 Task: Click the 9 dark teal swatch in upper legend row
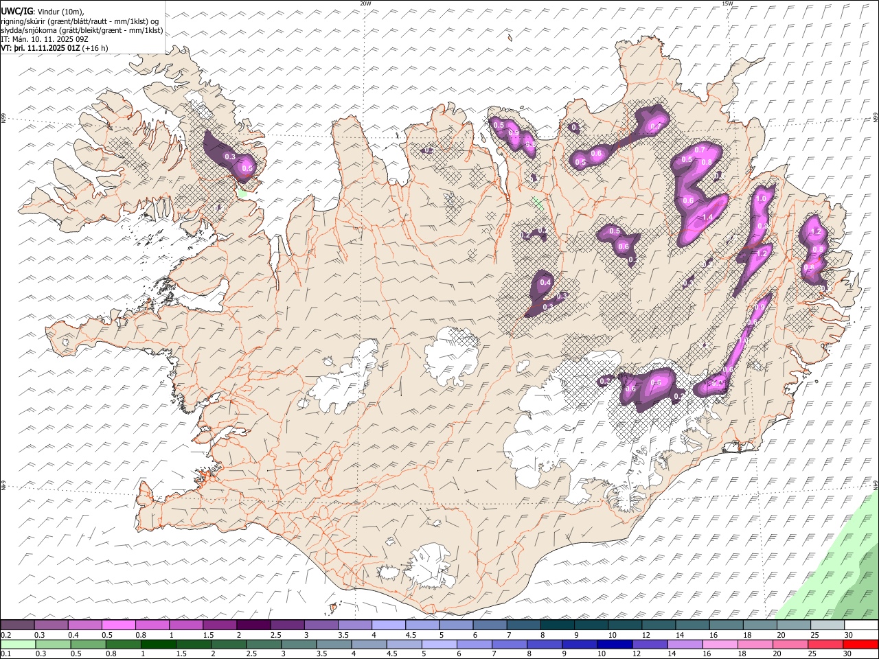pyautogui.click(x=591, y=625)
